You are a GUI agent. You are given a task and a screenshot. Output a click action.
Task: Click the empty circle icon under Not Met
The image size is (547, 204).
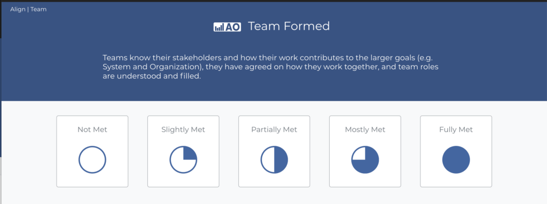[x=92, y=160]
